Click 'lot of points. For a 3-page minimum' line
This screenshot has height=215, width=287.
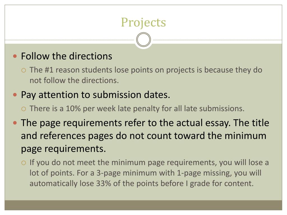145,173
